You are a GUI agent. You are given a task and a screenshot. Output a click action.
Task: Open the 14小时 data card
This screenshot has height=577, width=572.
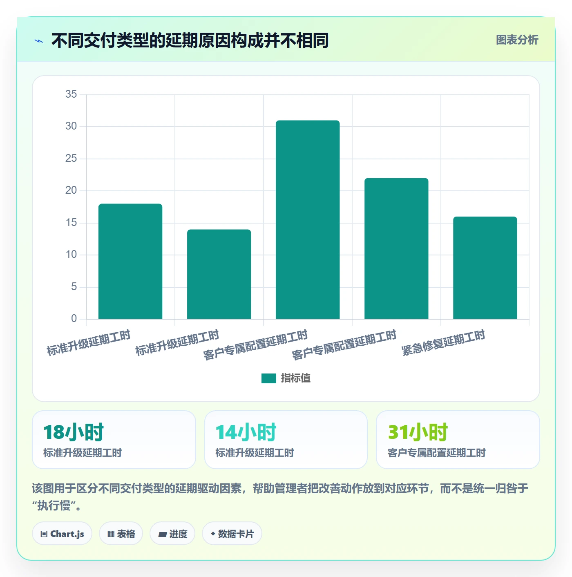286,440
